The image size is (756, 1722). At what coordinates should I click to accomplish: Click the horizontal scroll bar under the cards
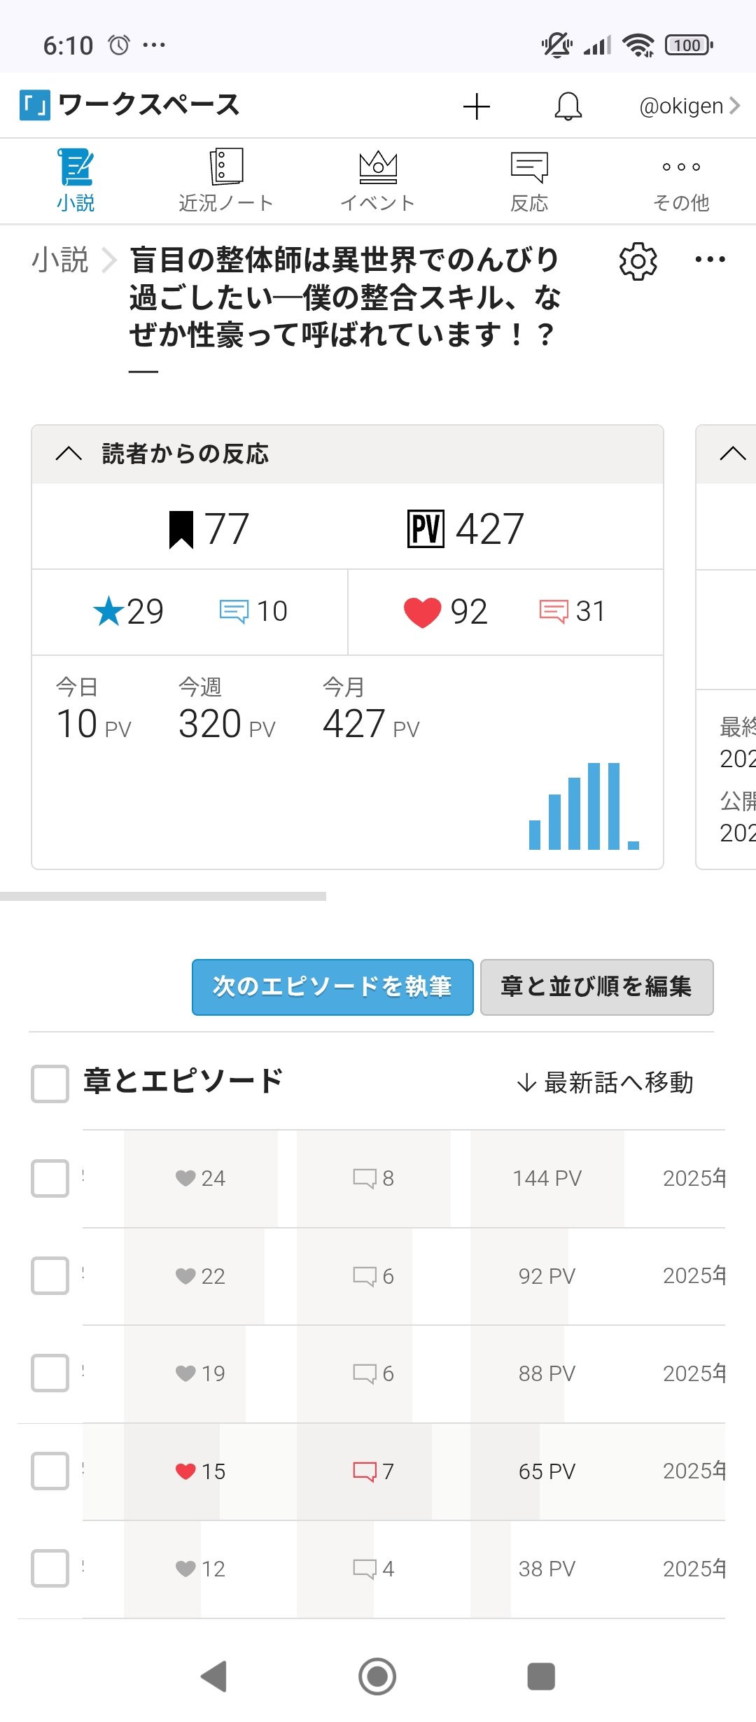(163, 896)
